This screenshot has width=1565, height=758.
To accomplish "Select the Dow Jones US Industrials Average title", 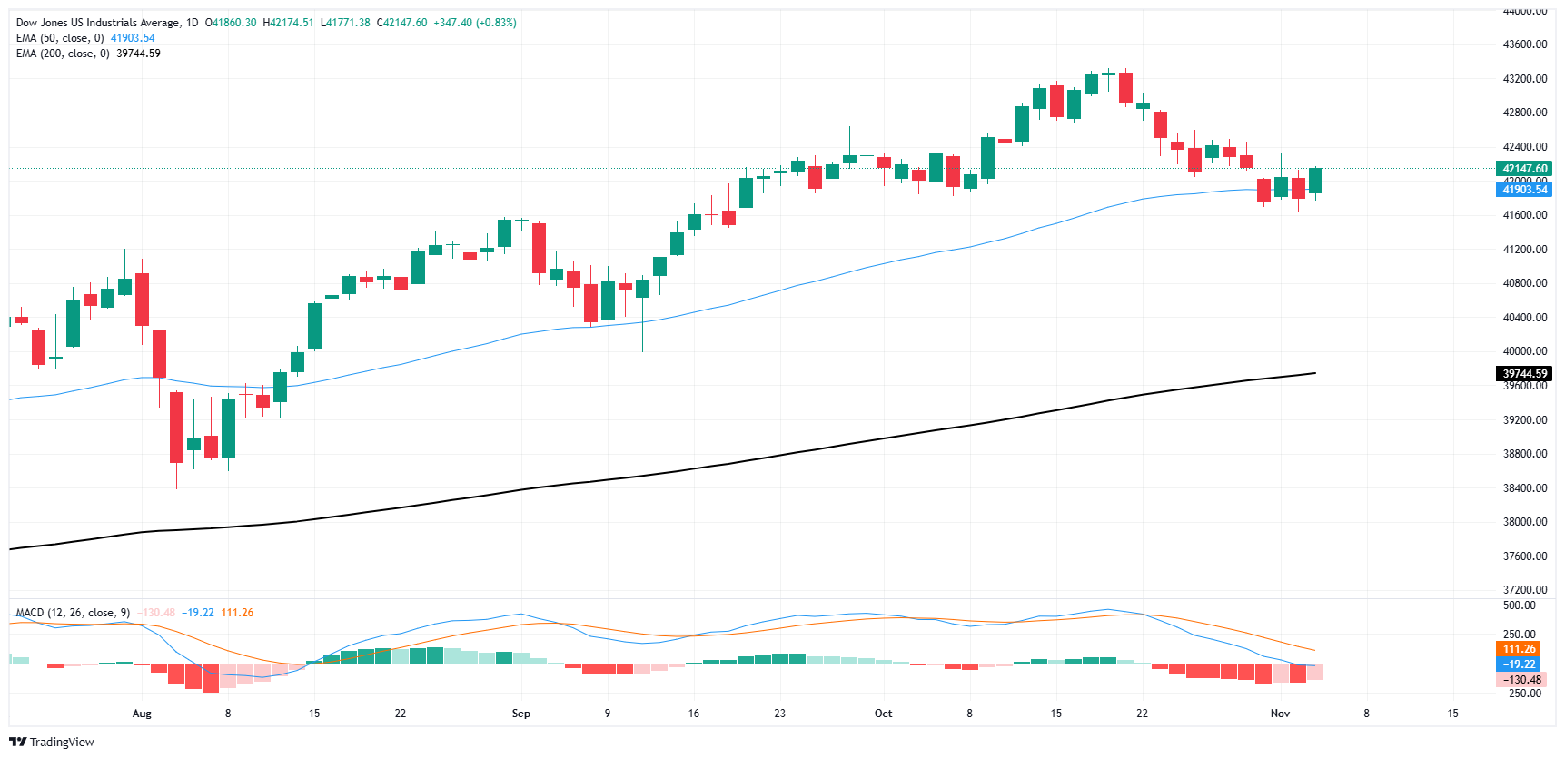I will (98, 23).
